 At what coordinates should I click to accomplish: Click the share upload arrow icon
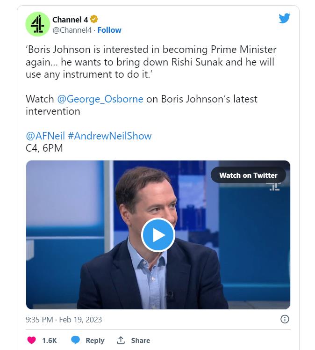click(x=121, y=340)
